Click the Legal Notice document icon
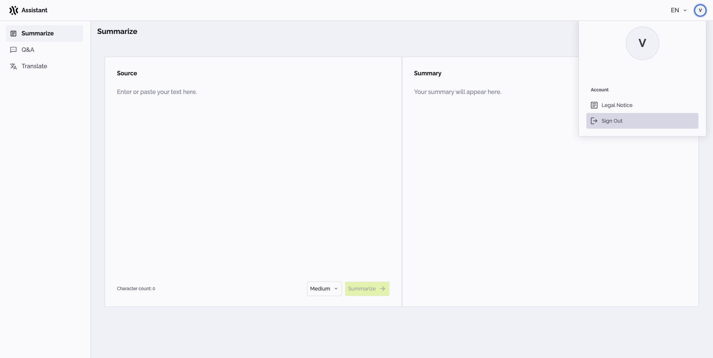This screenshot has height=358, width=713. (x=594, y=105)
